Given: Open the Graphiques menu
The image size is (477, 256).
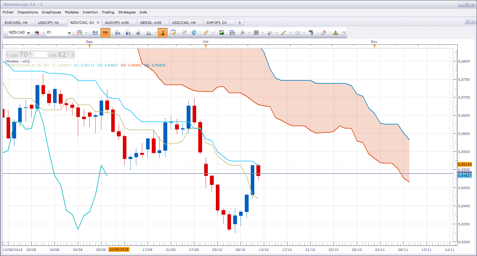Looking at the screenshot, I should click(51, 12).
